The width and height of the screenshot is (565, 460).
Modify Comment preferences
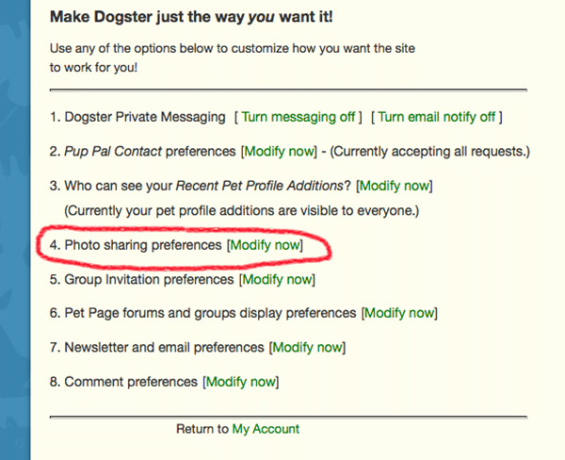[x=241, y=382]
